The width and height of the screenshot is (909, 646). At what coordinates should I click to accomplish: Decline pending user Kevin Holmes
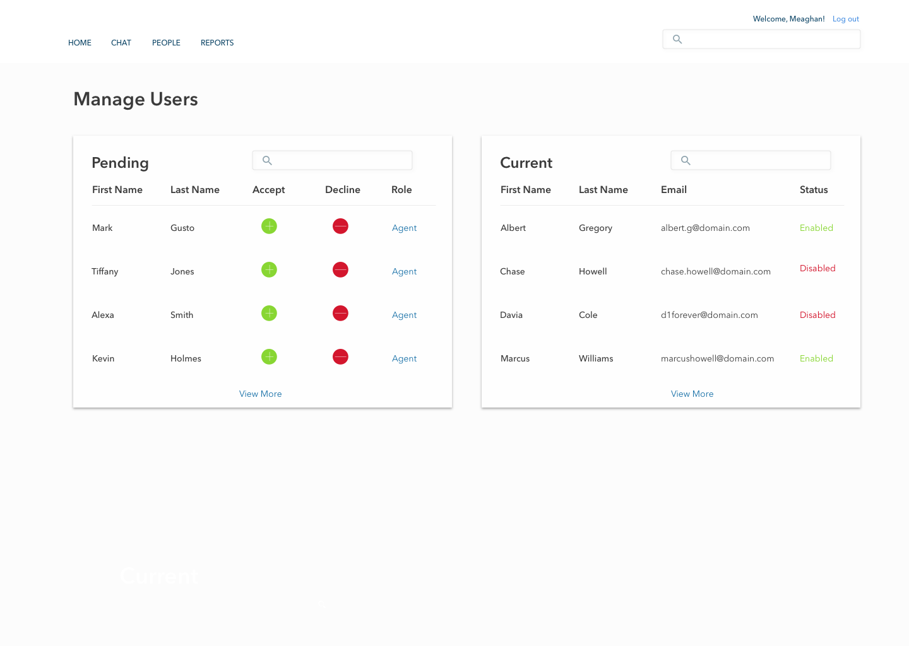point(340,356)
